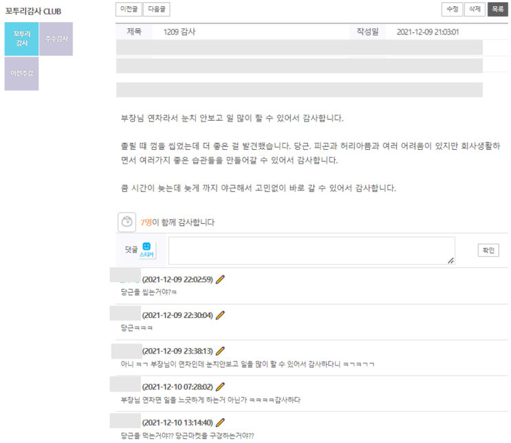Image resolution: width=511 pixels, height=443 pixels.
Task: Edit comment posted at 13:14:40
Action: click(x=220, y=422)
